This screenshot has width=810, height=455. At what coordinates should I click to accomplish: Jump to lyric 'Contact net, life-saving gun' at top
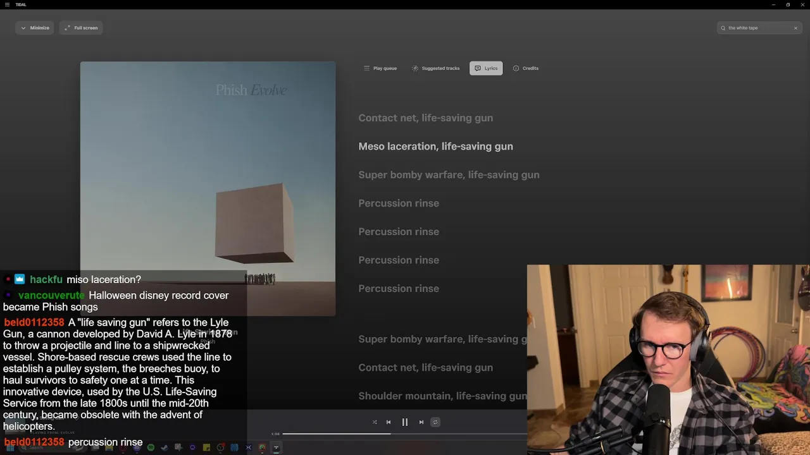(x=426, y=118)
